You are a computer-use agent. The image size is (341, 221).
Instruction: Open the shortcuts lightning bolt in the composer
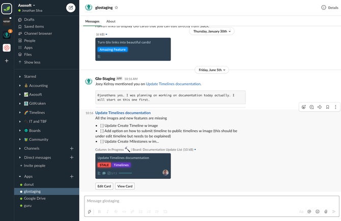(90, 212)
